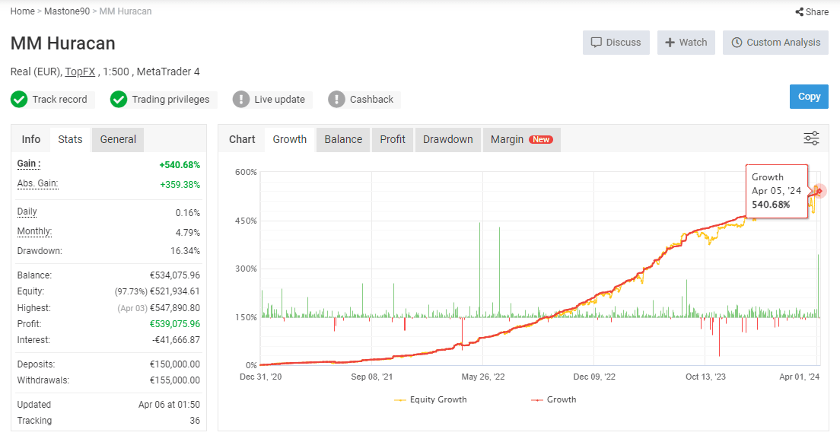Click the Trading privileges checkmark icon
The image size is (840, 442).
click(x=119, y=99)
